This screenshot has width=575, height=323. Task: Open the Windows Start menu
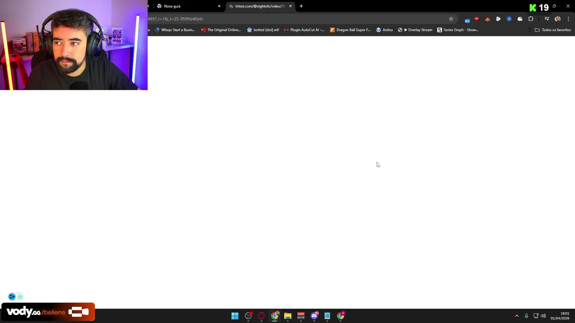tap(235, 316)
